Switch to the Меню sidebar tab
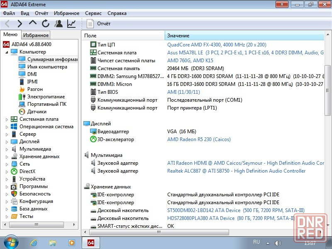Viewport: 332px width, 249px height. [x=10, y=34]
